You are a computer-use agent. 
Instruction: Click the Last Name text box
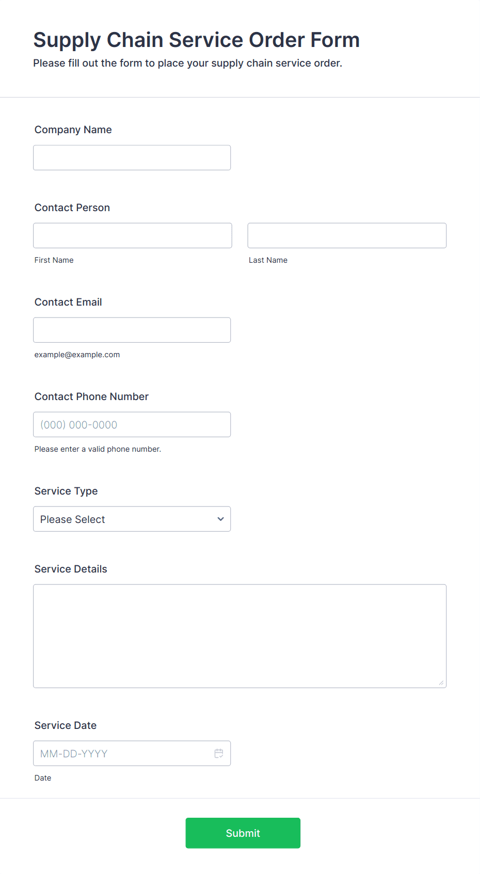coord(347,235)
